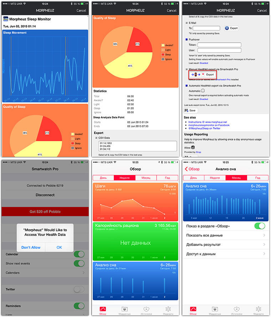This screenshot has height=317, width=271.
Task: Click the floppy disk icon on Save
Action: tap(186, 110)
